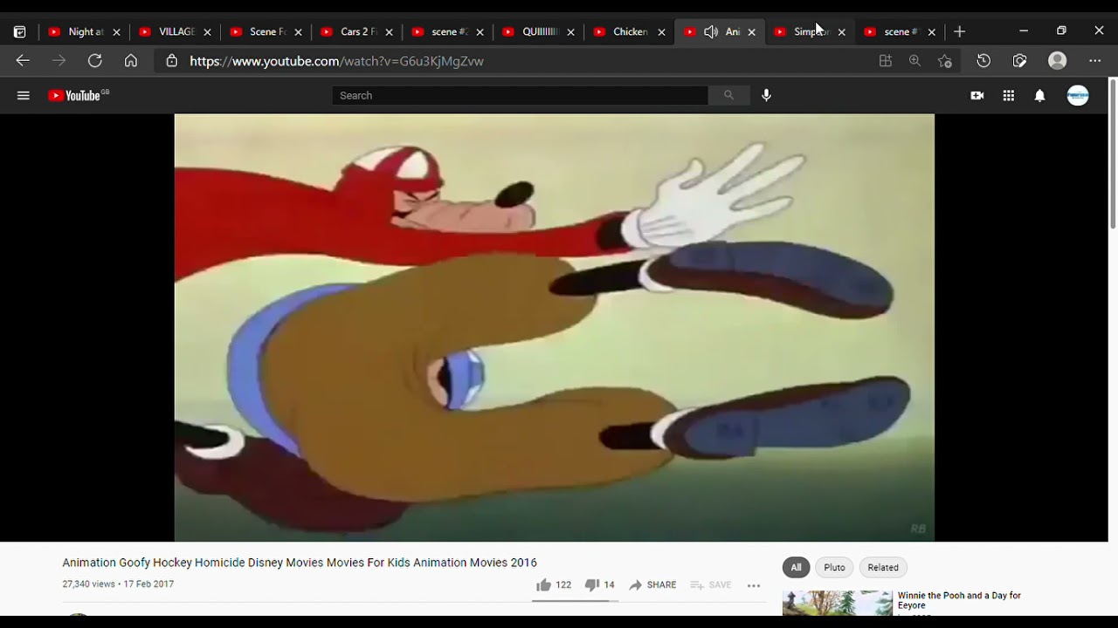Run search with magnifier button
The image size is (1118, 628).
point(728,96)
